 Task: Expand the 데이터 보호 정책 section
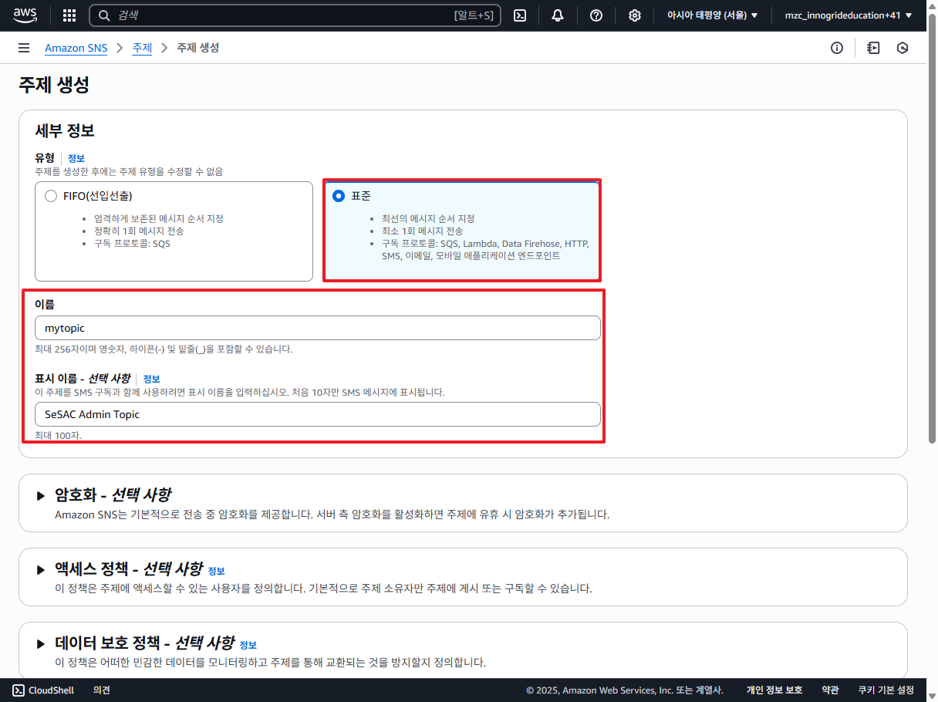click(x=41, y=643)
